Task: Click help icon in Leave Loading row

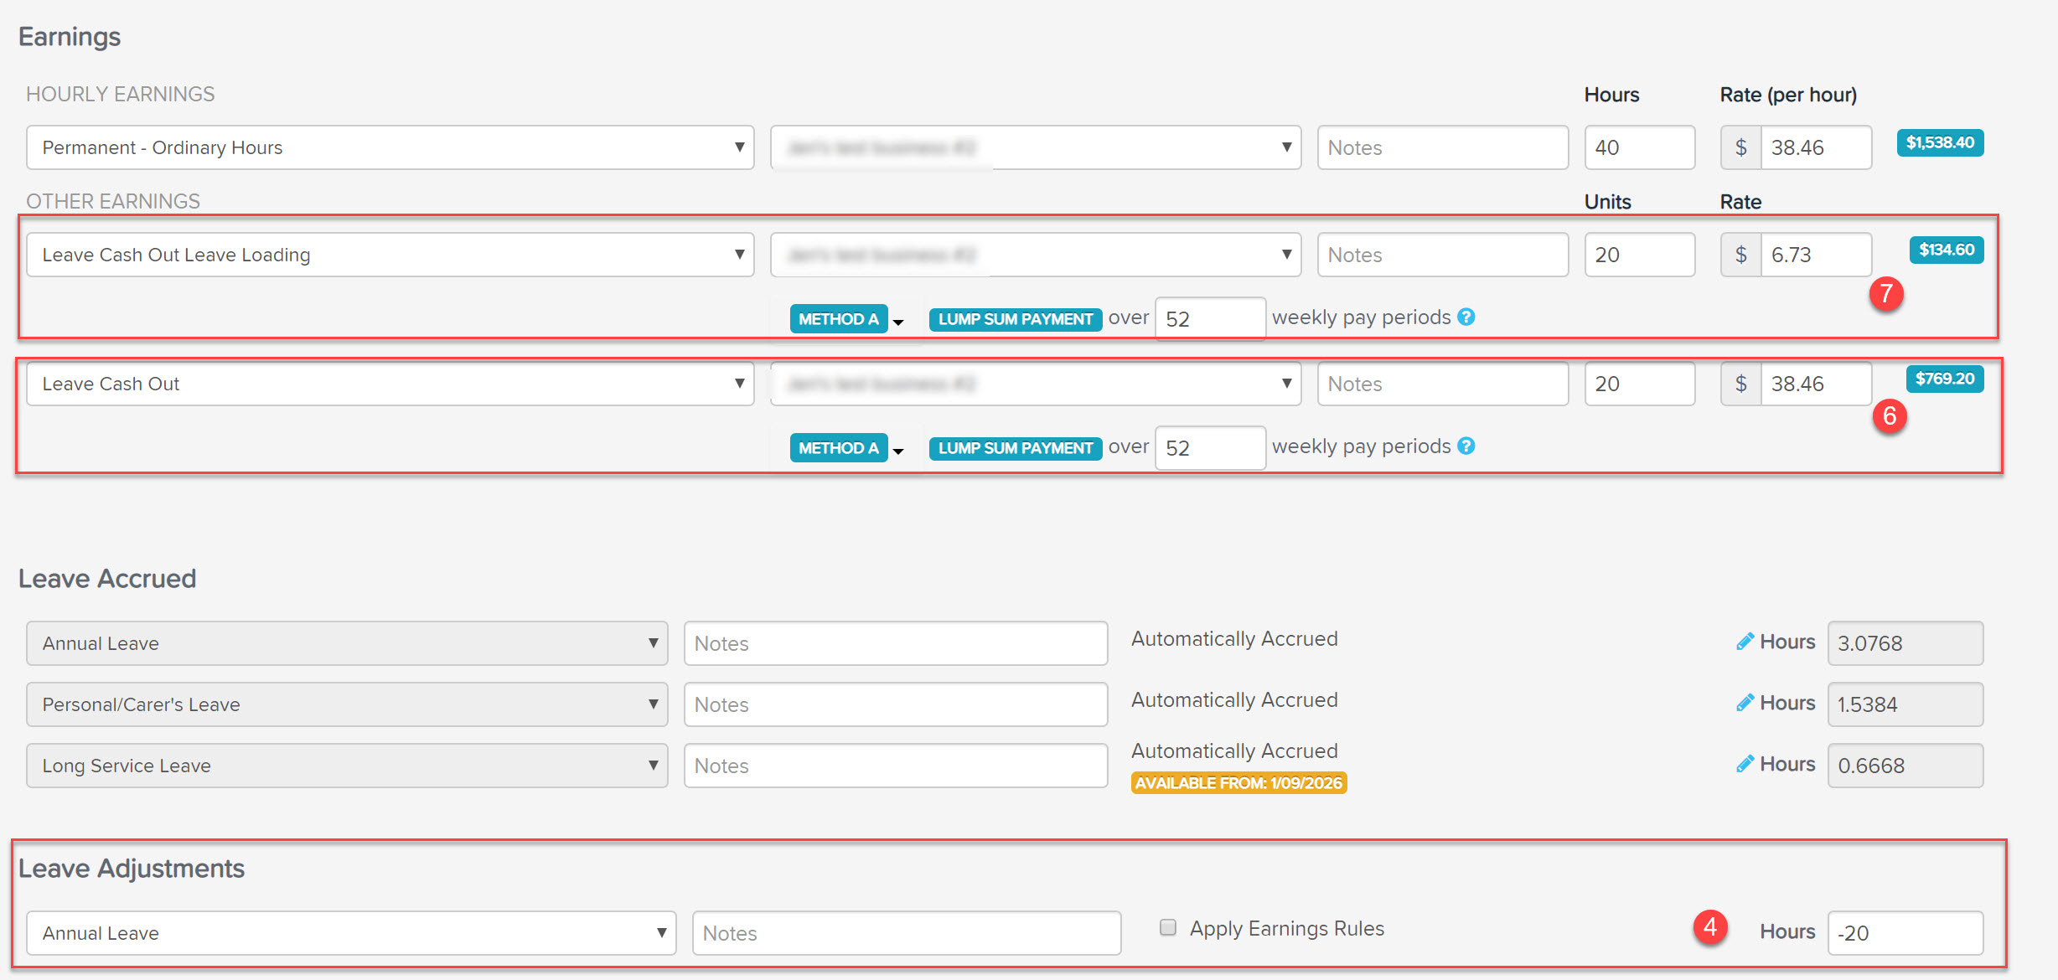Action: point(1466,317)
